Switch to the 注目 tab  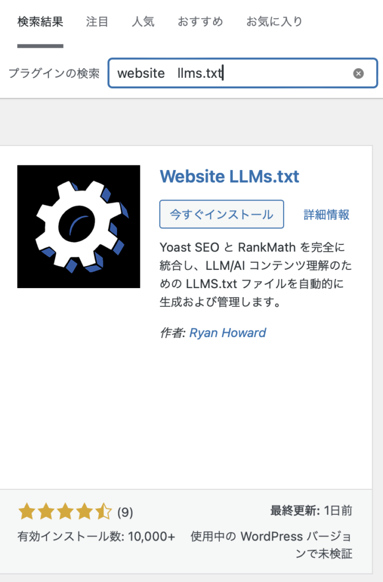pyautogui.click(x=97, y=22)
